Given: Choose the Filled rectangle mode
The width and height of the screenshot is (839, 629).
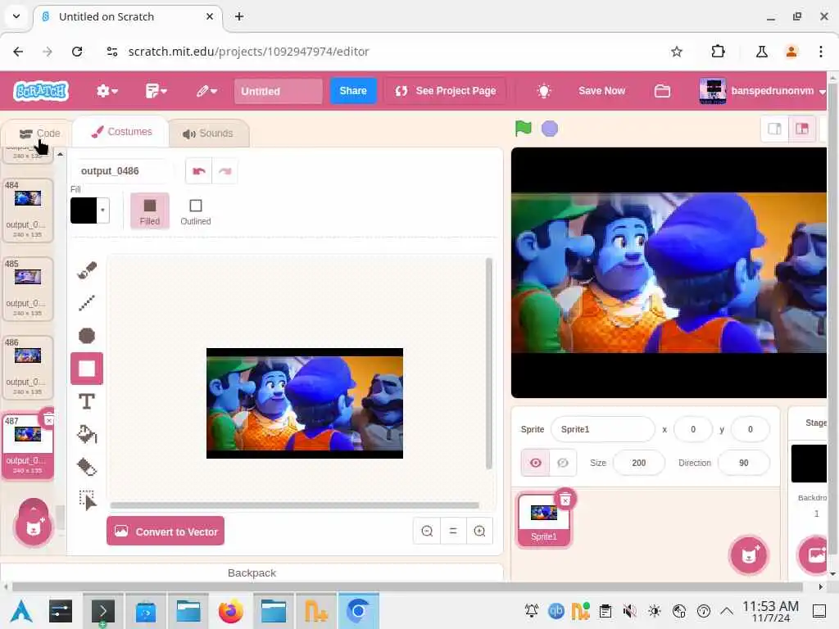Looking at the screenshot, I should click(150, 210).
